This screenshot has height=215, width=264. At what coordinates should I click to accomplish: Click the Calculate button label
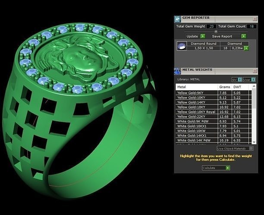[209, 168]
